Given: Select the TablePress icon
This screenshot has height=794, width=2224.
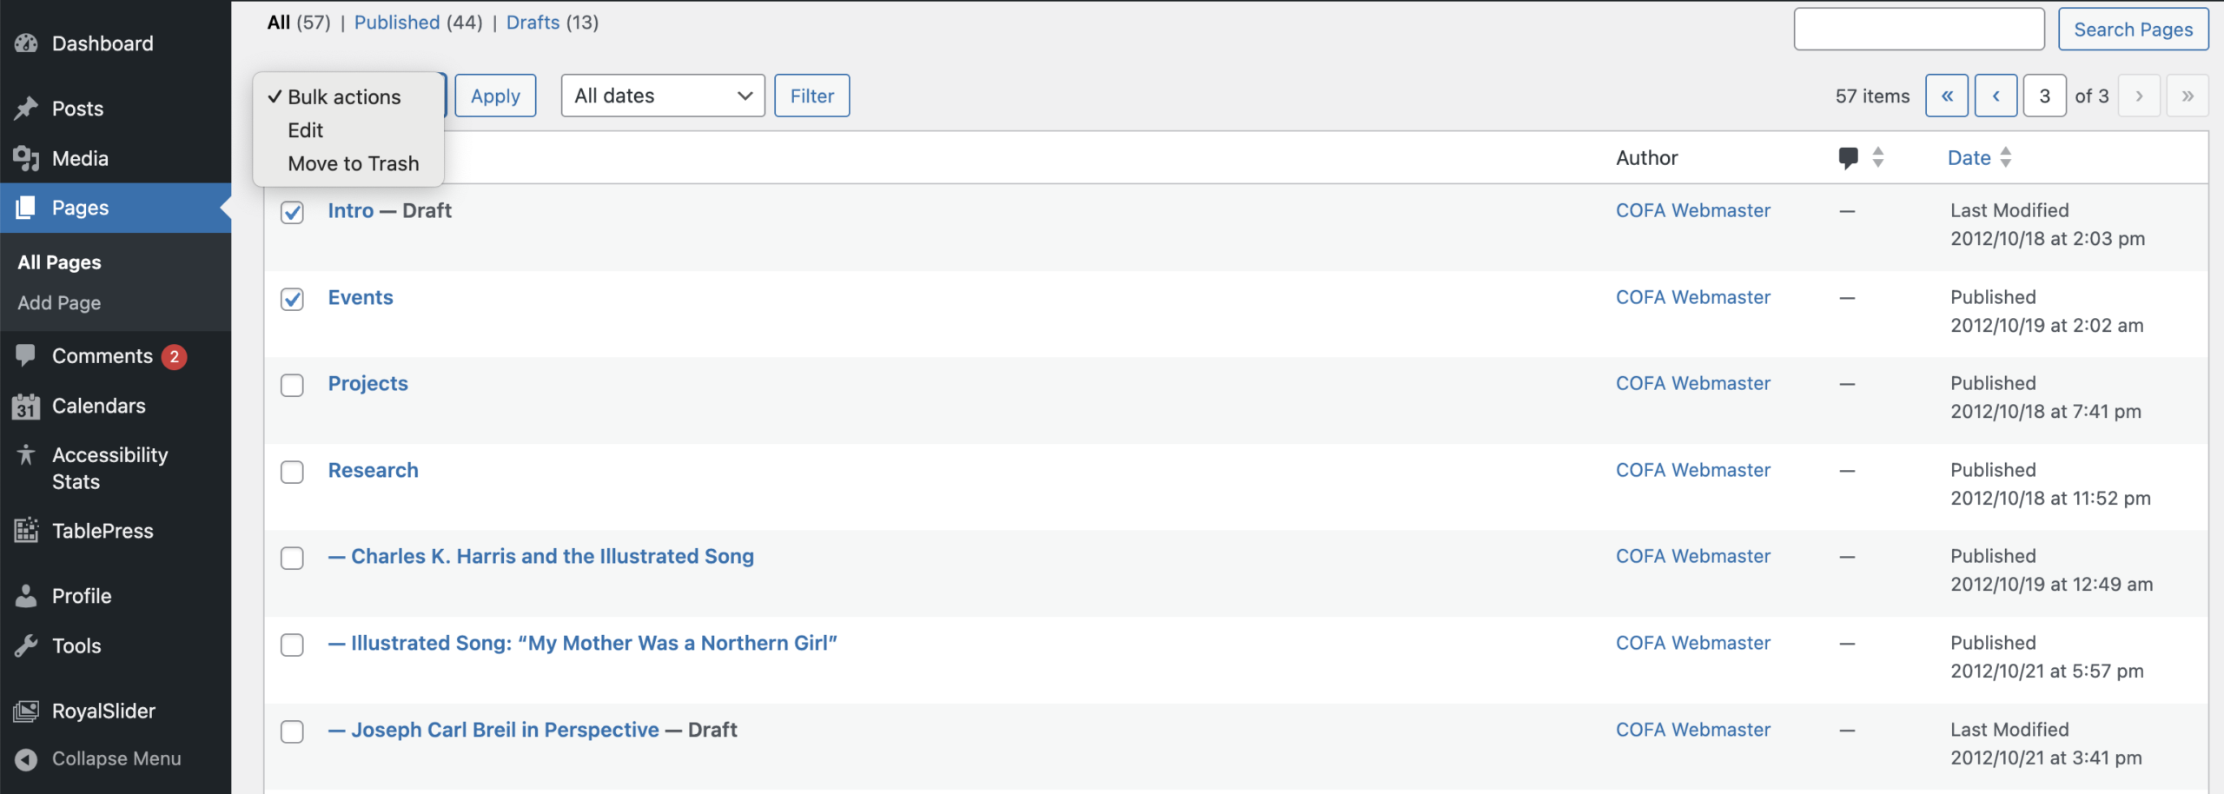Looking at the screenshot, I should (26, 530).
